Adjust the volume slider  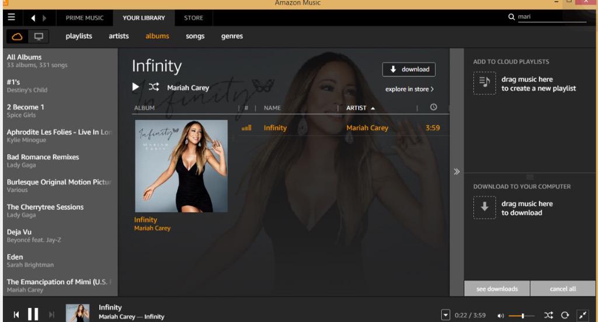pyautogui.click(x=521, y=316)
